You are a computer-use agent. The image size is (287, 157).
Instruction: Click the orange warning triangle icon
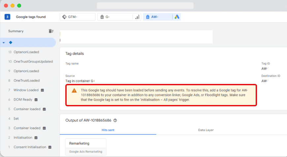(x=74, y=91)
